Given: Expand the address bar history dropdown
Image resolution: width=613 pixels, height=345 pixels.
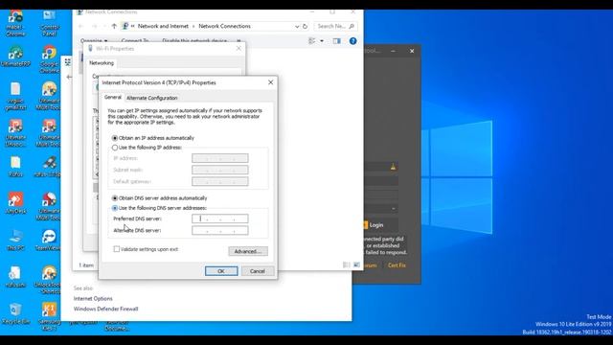Looking at the screenshot, I should click(297, 26).
